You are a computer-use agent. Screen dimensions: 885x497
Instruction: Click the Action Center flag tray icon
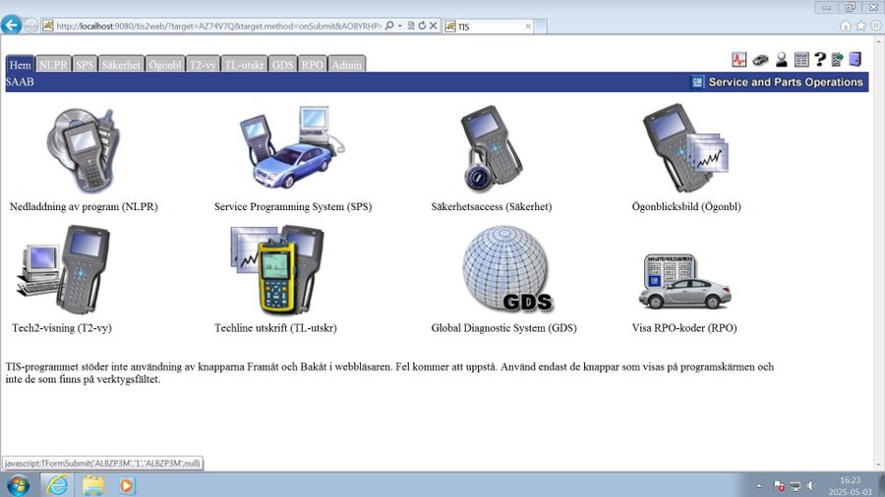click(779, 486)
